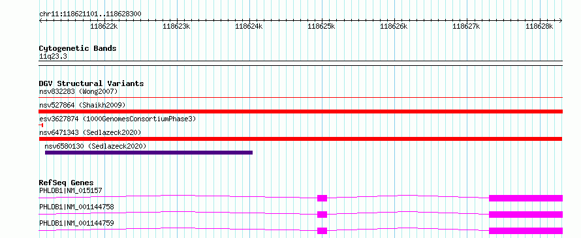Select the 11q23.3 band label
The image size is (581, 238).
(53, 57)
